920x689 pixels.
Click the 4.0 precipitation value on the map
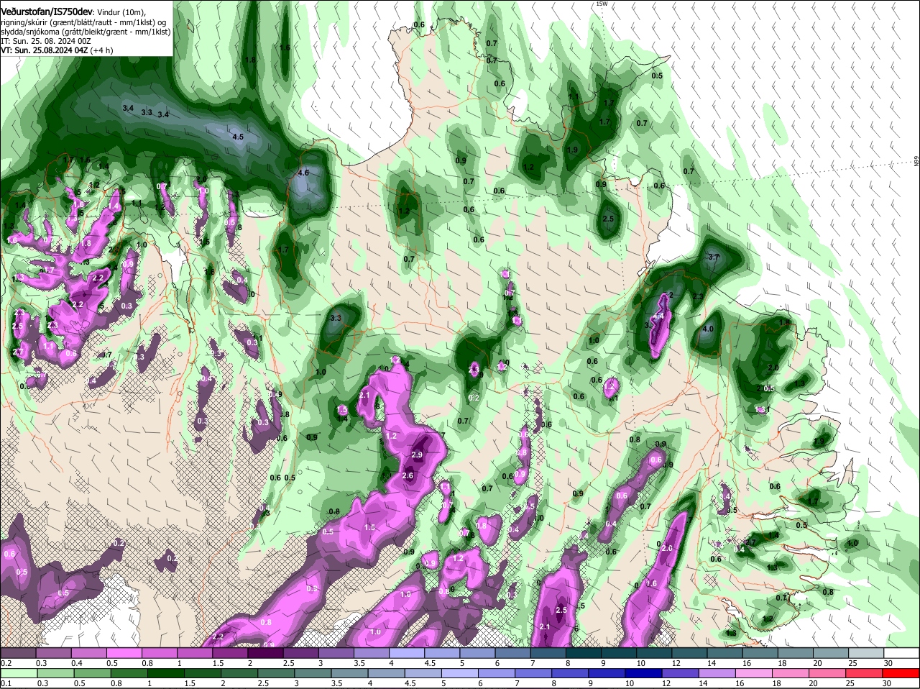tap(707, 329)
